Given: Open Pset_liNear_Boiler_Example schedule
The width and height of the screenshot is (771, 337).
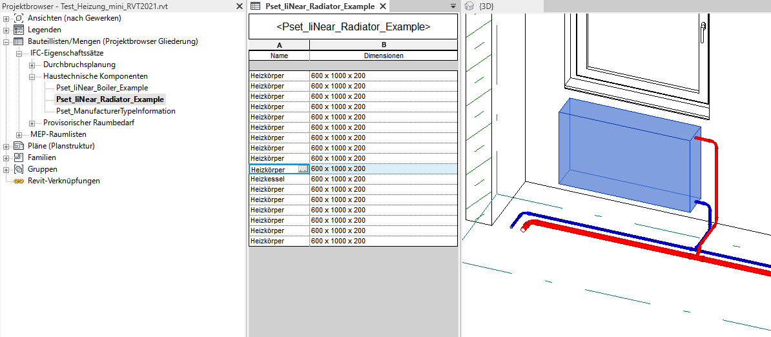Looking at the screenshot, I should point(102,88).
